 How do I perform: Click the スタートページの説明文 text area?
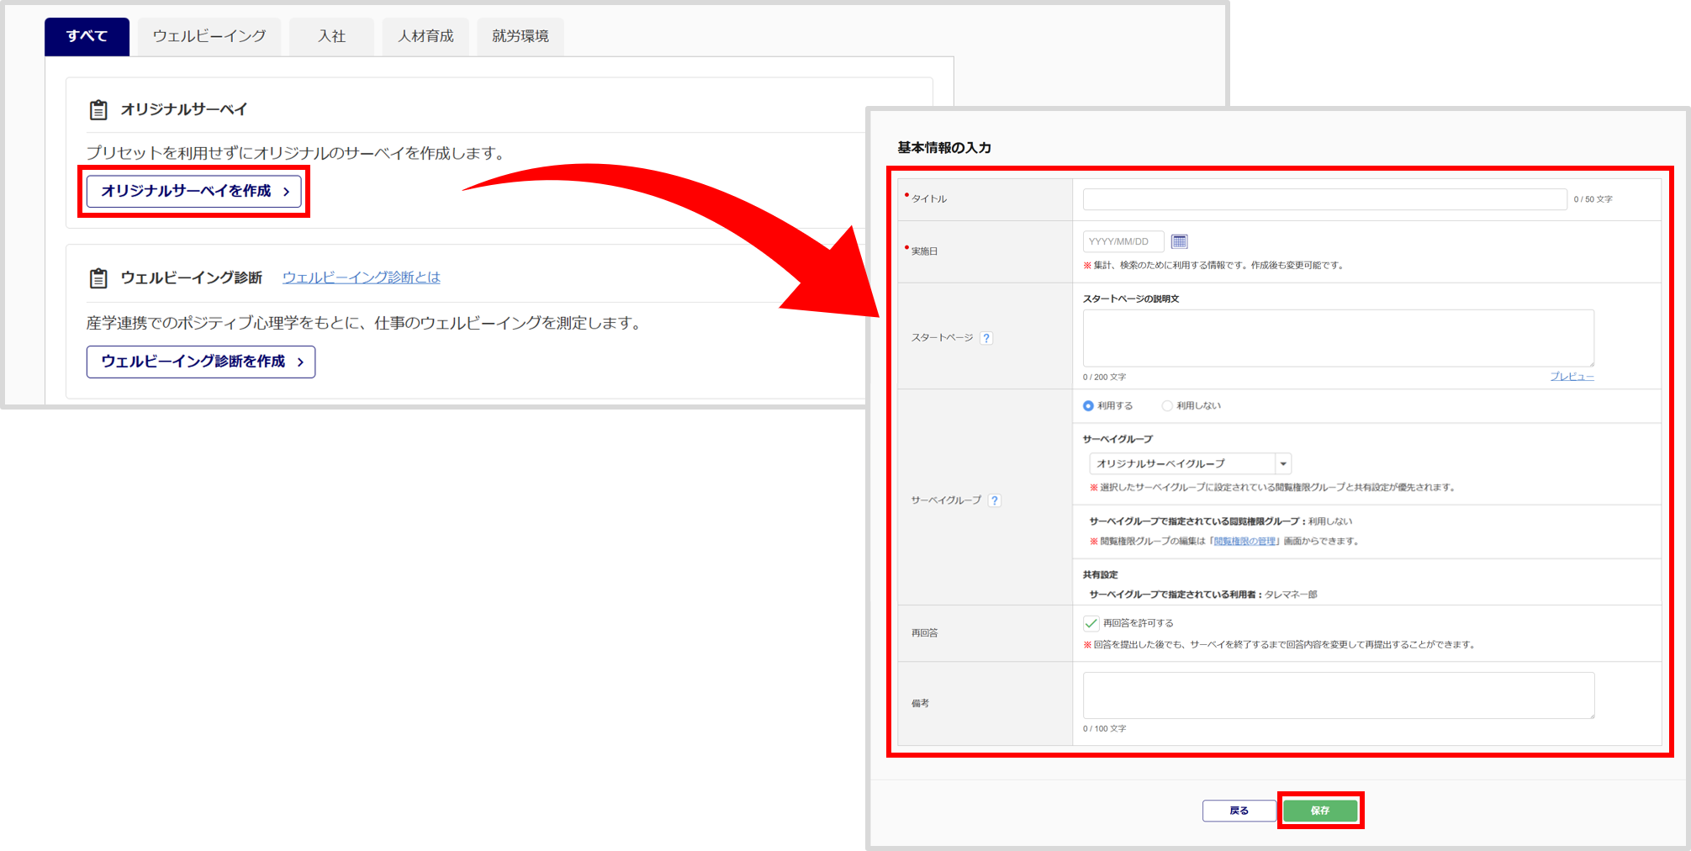pyautogui.click(x=1338, y=338)
